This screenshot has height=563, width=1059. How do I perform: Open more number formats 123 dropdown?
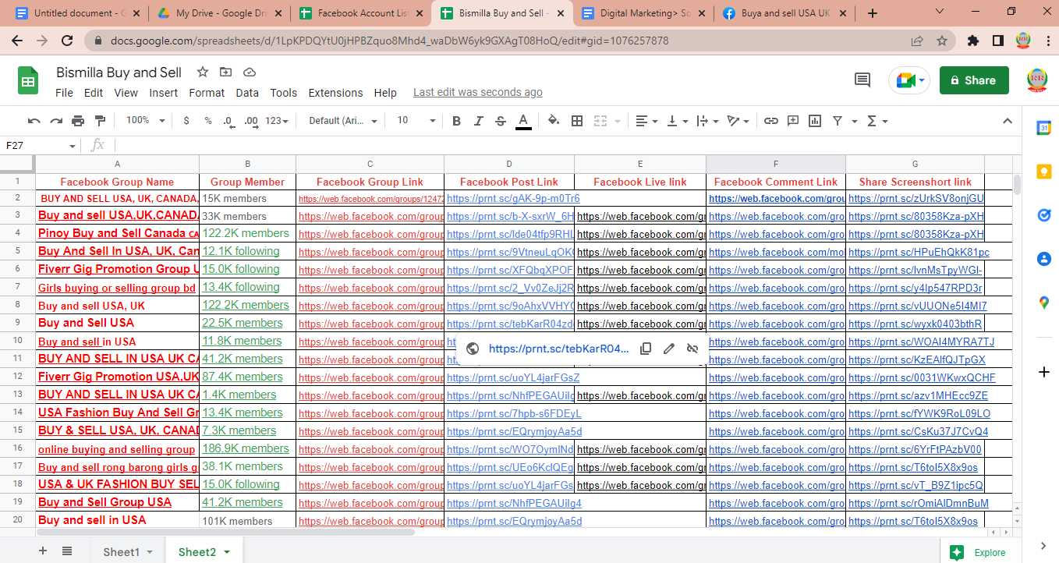277,121
